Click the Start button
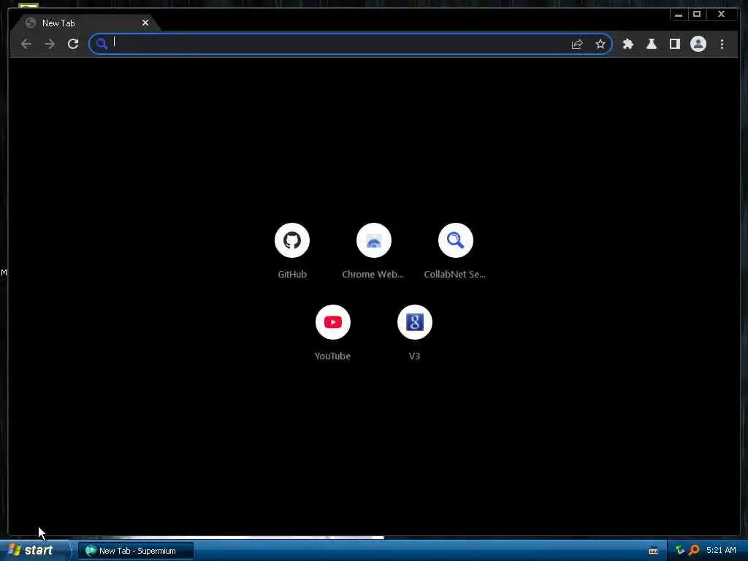Viewport: 748px width, 561px height. (34, 551)
